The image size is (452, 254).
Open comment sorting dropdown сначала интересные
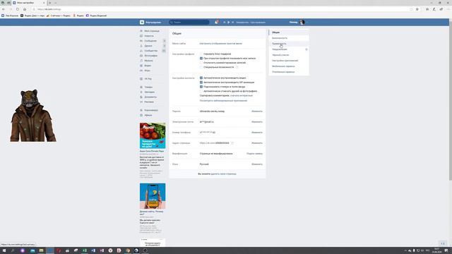[242, 95]
